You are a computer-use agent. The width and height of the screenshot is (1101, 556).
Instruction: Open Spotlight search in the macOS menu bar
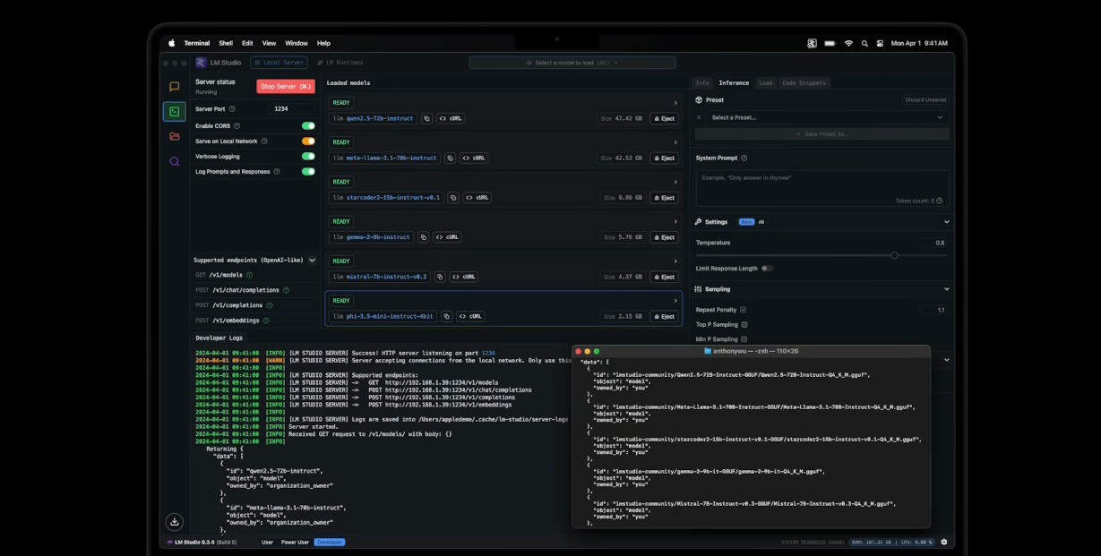864,43
